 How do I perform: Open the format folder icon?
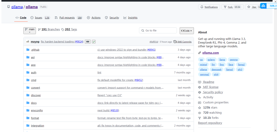click(x=28, y=118)
